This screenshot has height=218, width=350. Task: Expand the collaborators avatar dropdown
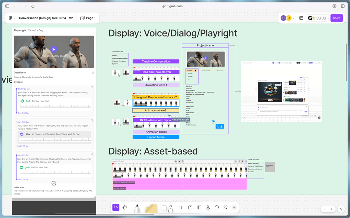[293, 18]
